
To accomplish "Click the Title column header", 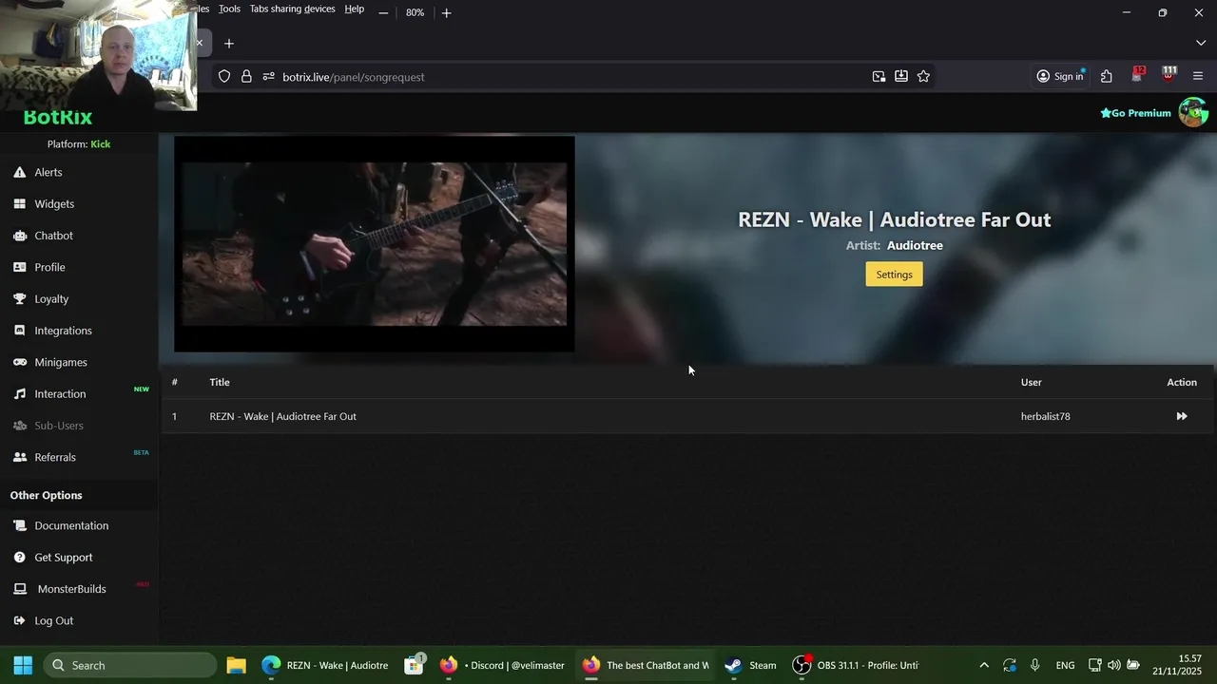I will tap(220, 382).
